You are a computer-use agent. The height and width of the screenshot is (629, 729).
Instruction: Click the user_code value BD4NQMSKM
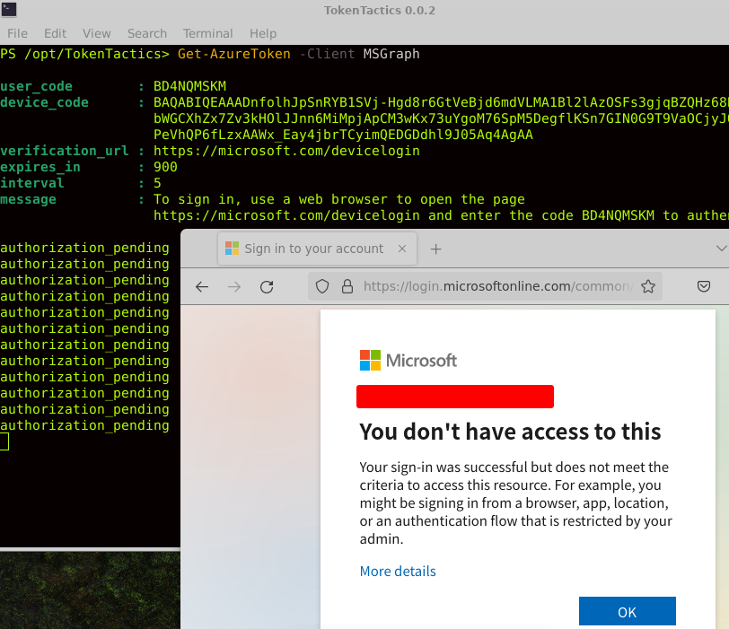[189, 86]
